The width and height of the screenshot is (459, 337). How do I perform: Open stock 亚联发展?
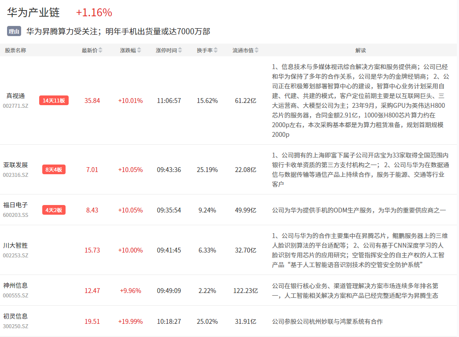pos(15,165)
